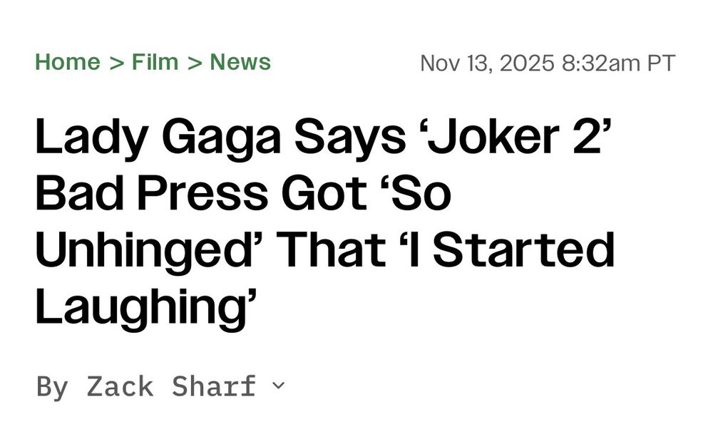Click the word 'Unhinged' in the headline
713x439 pixels.
(x=146, y=252)
